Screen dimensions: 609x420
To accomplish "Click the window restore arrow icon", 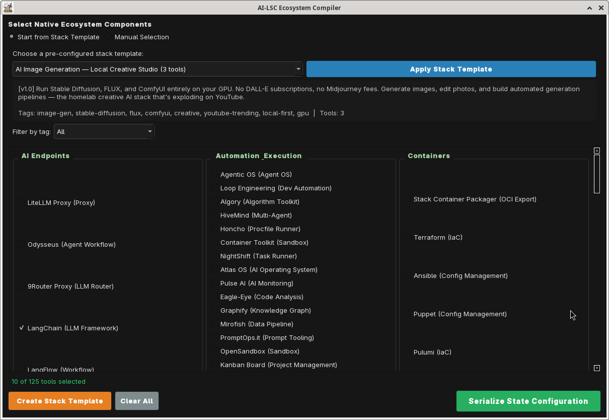I will pyautogui.click(x=589, y=8).
